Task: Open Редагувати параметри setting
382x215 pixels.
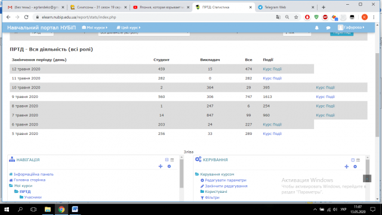Action: pos(226,180)
